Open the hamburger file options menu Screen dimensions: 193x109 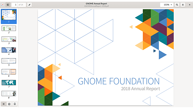183,5
